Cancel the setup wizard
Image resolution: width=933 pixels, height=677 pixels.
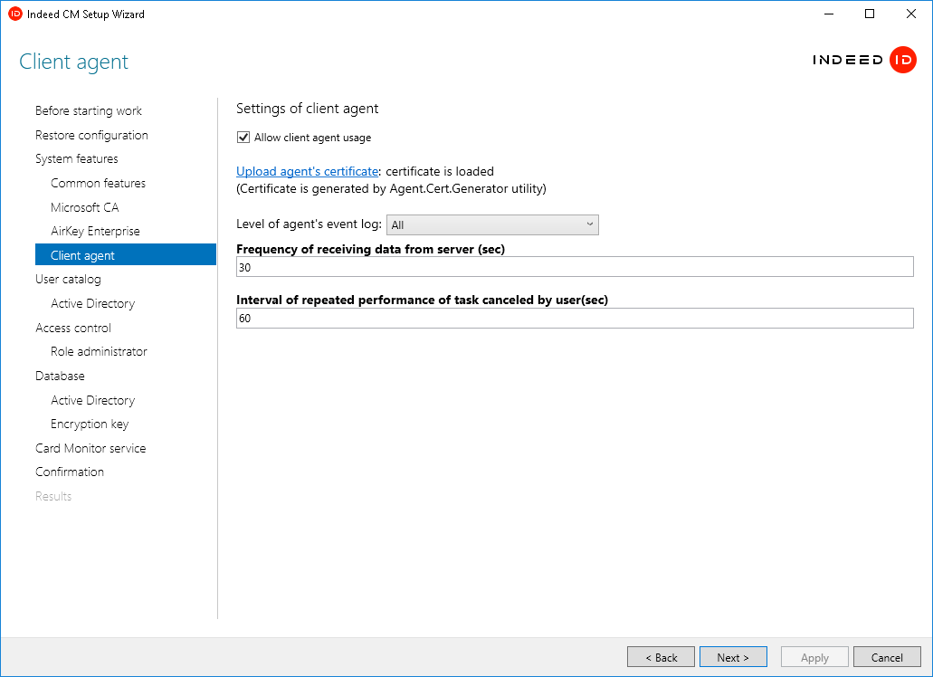click(887, 657)
